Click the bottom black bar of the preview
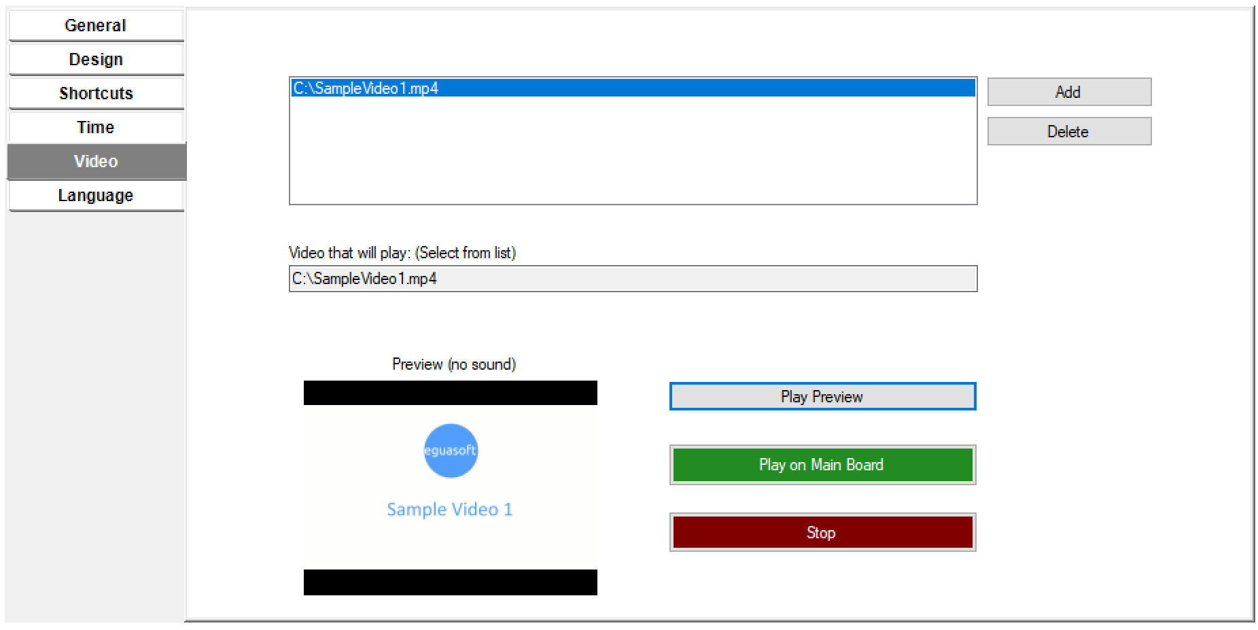 (x=450, y=582)
